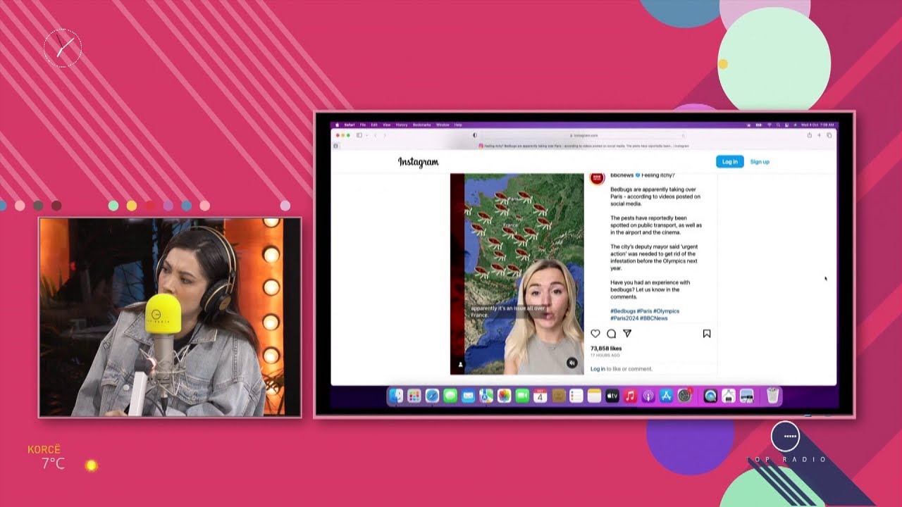The width and height of the screenshot is (902, 507).
Task: Open the Apple menu
Action: (337, 125)
